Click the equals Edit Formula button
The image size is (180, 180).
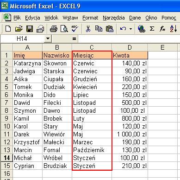pos(74,39)
